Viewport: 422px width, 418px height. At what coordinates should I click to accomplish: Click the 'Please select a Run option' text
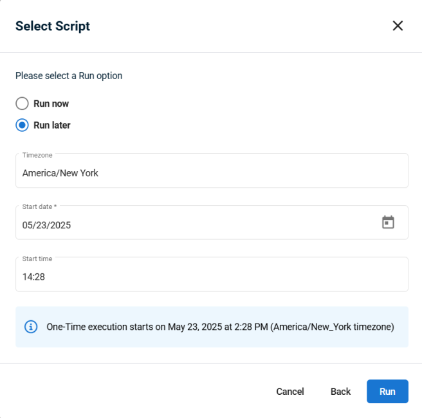pos(69,76)
